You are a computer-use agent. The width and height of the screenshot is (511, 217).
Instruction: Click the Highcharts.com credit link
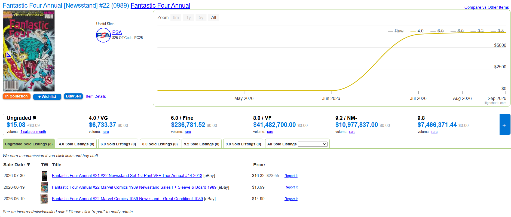(x=495, y=103)
